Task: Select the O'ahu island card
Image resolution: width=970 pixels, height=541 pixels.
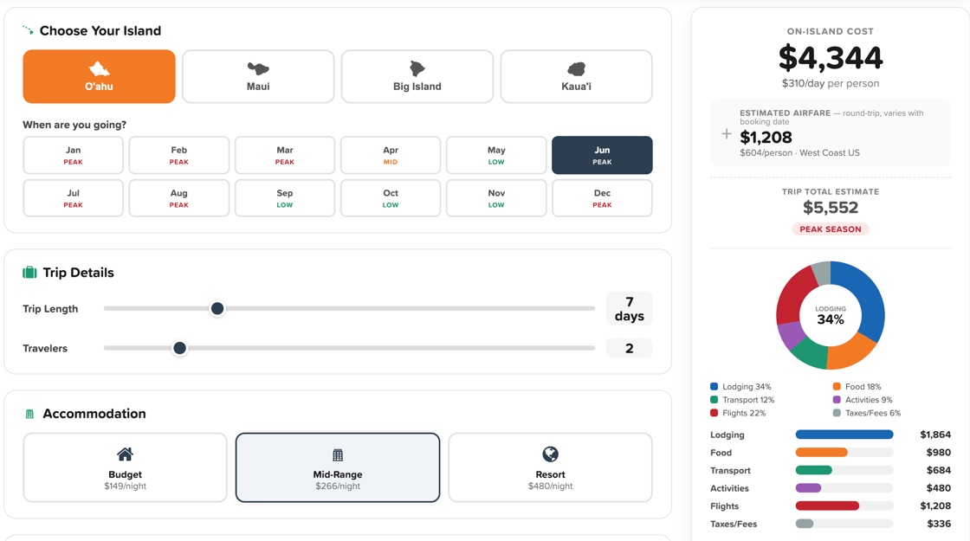Action: 99,76
